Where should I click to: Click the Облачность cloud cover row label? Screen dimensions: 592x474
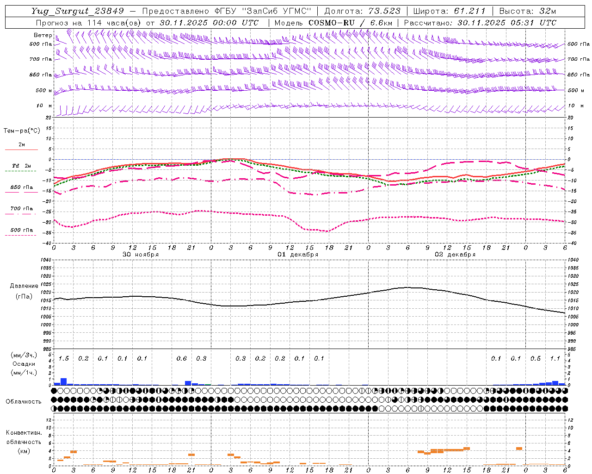[24, 402]
